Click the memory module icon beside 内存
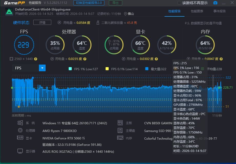Screen dimensions: 236x164 point(120,138)
